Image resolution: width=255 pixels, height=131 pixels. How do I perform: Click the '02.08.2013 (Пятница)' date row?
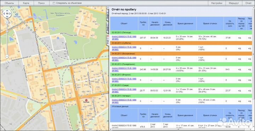[x=181, y=32]
